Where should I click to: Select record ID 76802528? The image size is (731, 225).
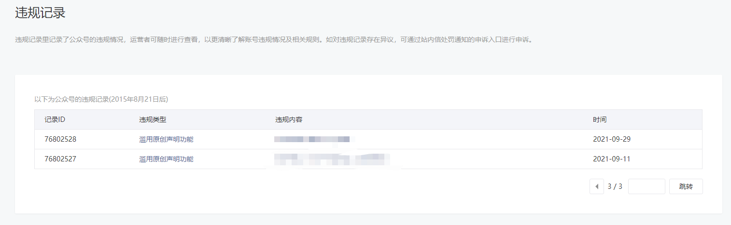click(60, 139)
